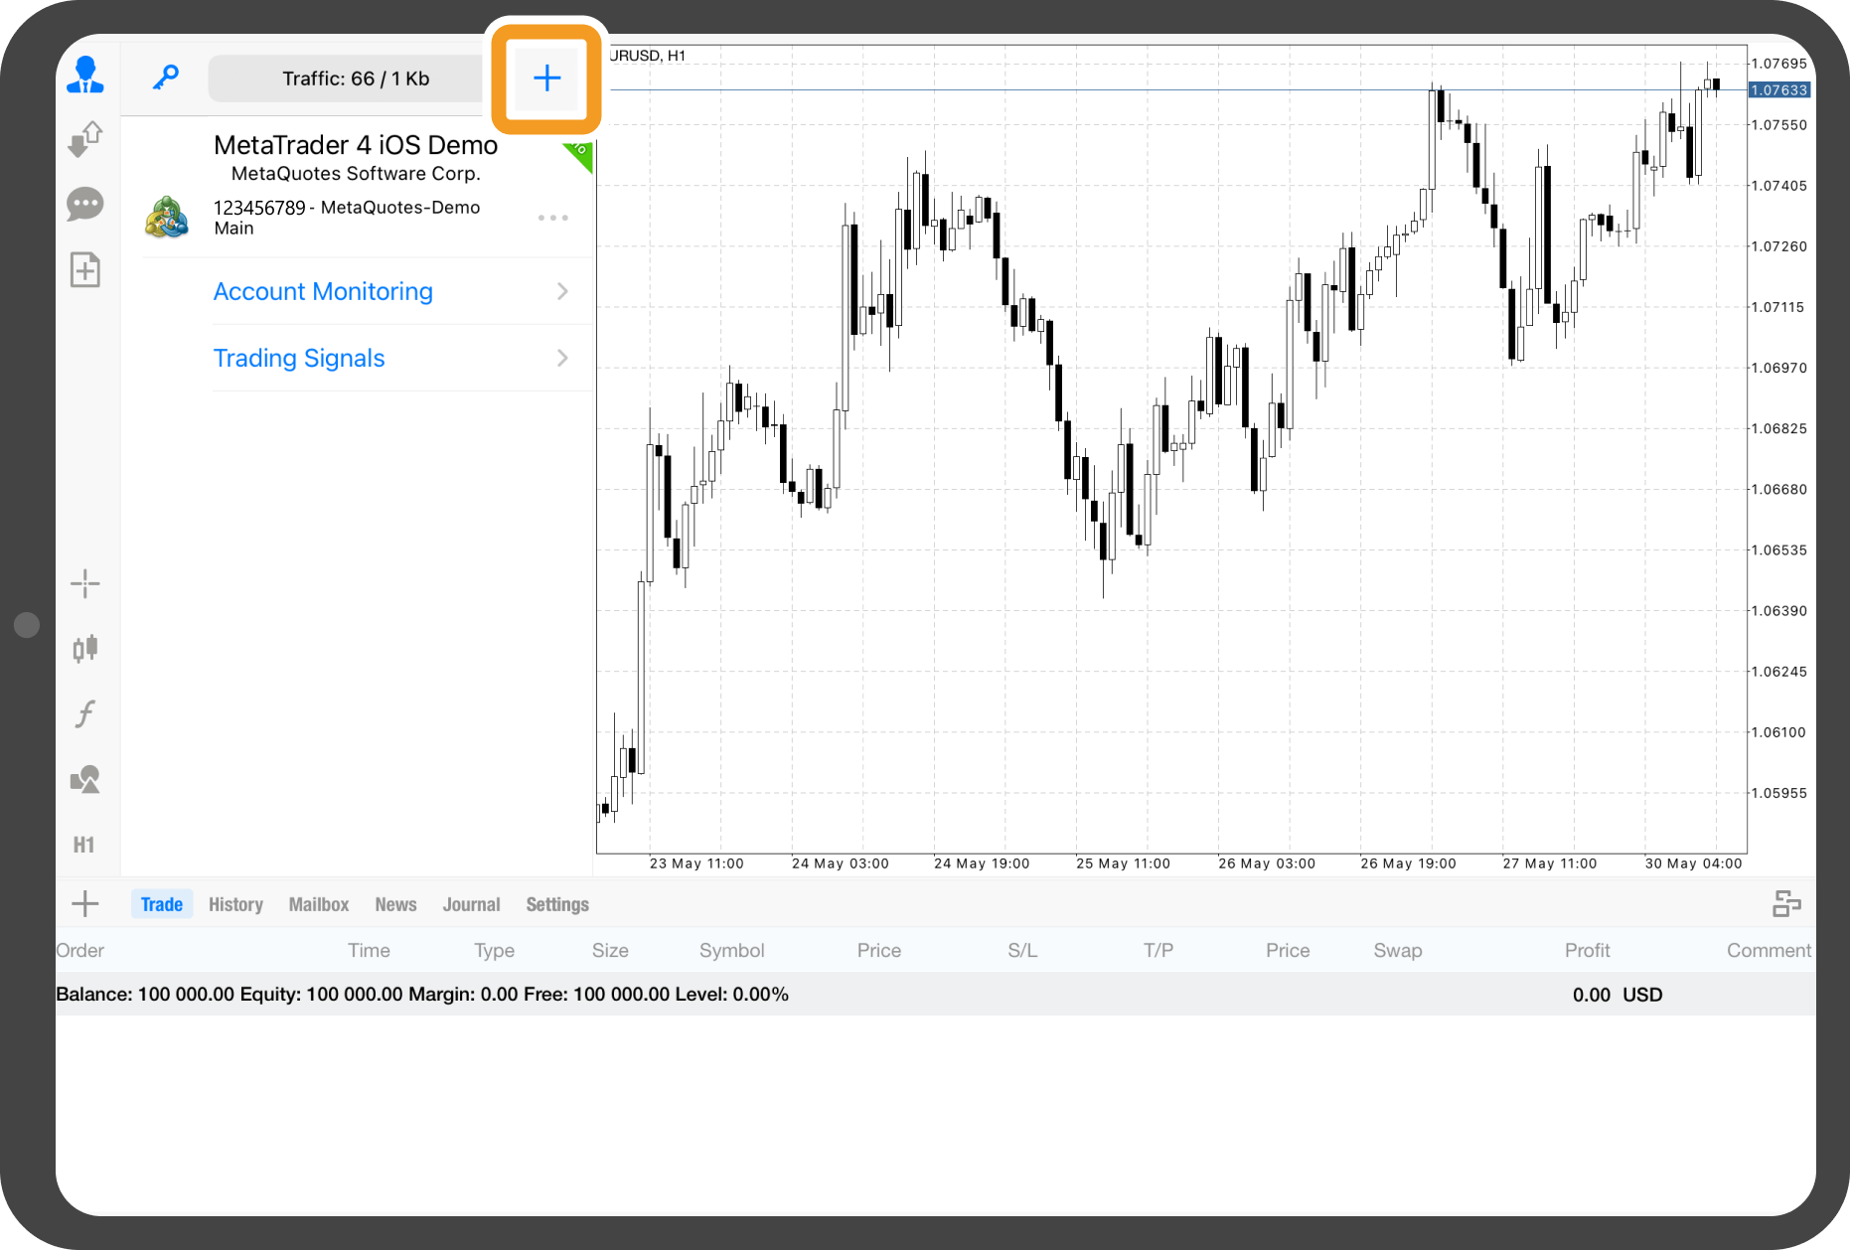
Task: Open the account three-dots options menu
Action: [x=552, y=218]
